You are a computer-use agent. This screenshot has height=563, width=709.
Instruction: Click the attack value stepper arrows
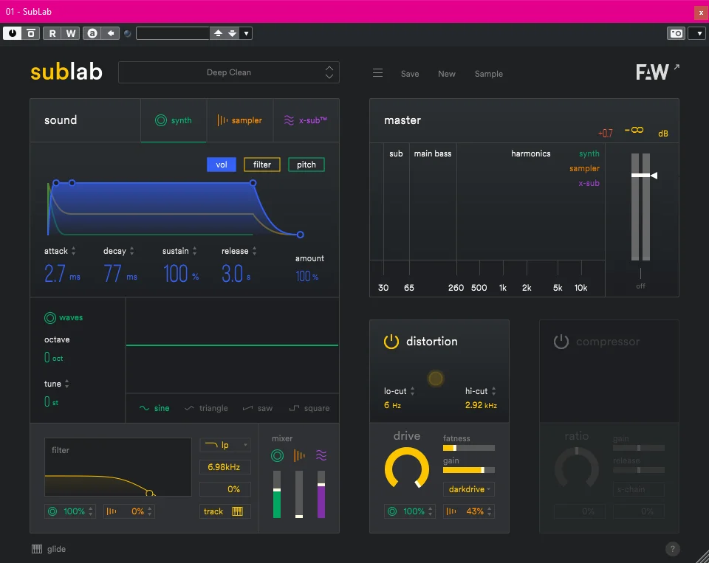74,251
